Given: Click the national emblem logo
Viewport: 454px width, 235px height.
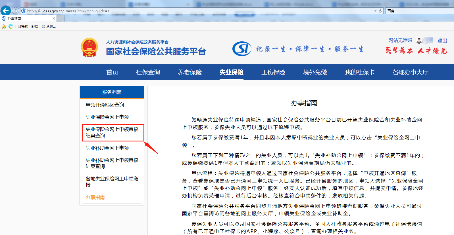Looking at the screenshot, I should coord(89,47).
